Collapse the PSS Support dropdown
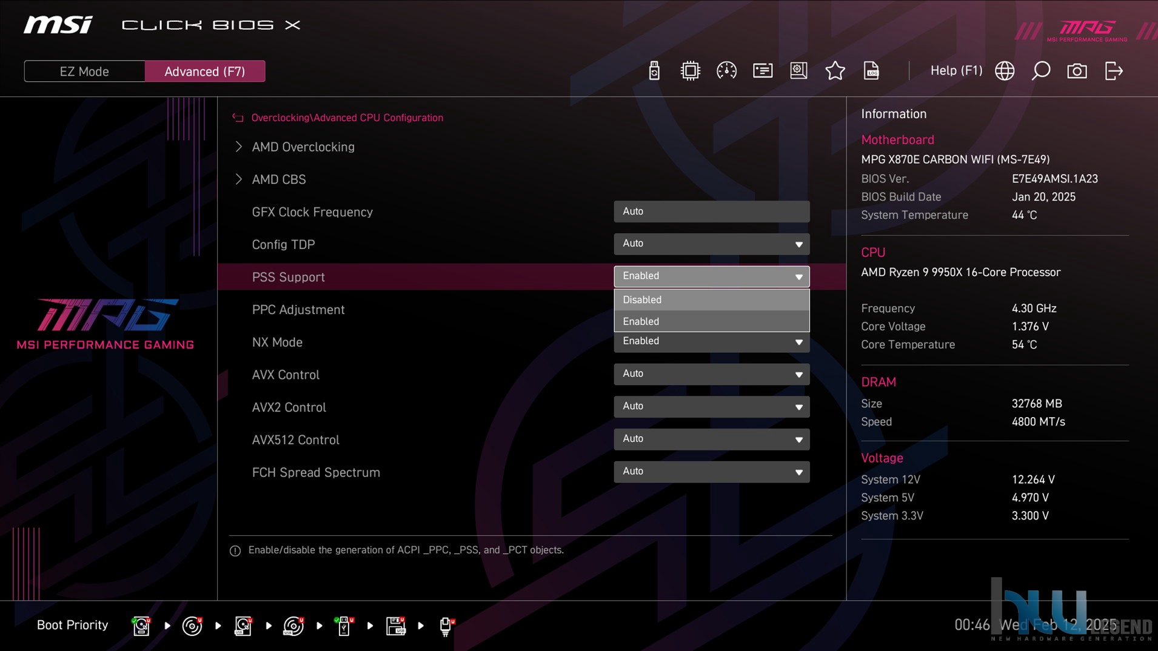Screen dimensions: 1158x651 [x=711, y=276]
